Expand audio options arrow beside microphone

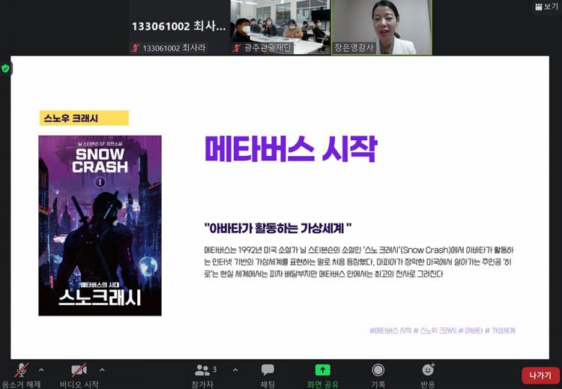pyautogui.click(x=41, y=370)
